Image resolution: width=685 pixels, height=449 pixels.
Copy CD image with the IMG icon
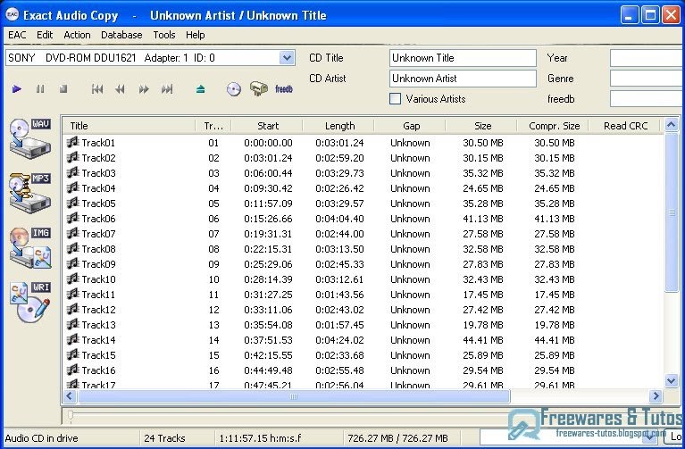coord(30,247)
